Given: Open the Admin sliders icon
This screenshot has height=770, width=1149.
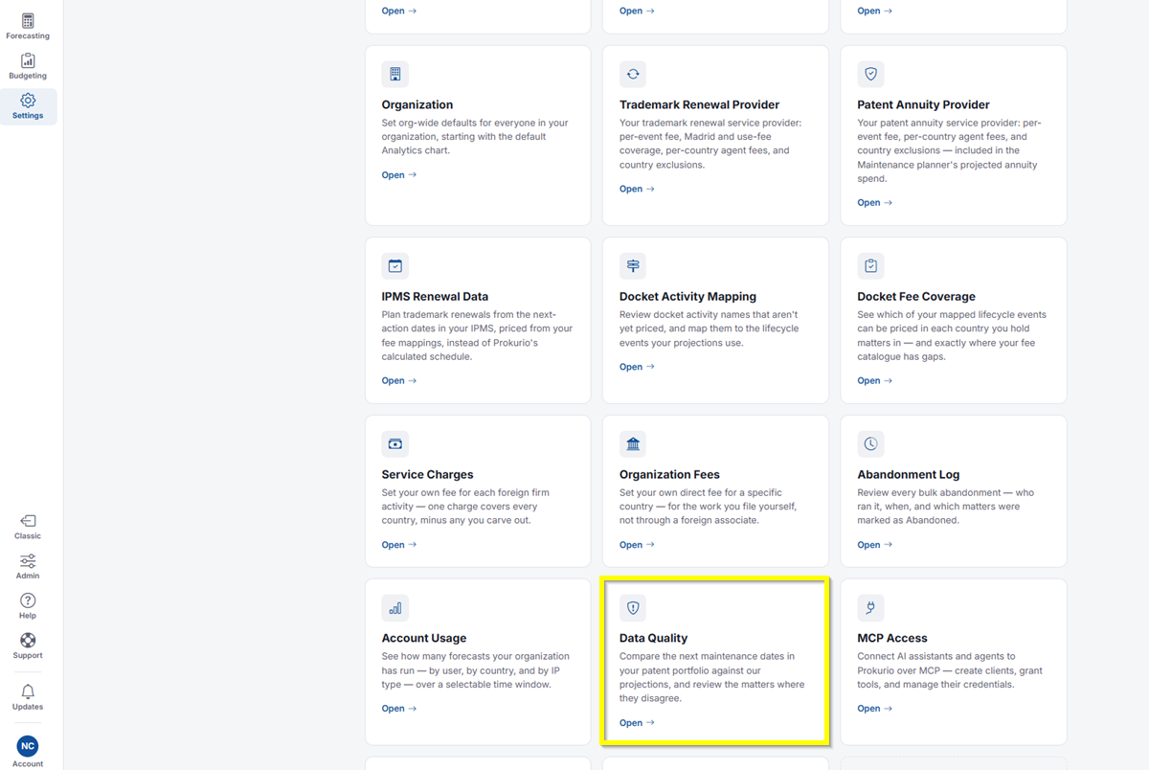Looking at the screenshot, I should point(28,567).
